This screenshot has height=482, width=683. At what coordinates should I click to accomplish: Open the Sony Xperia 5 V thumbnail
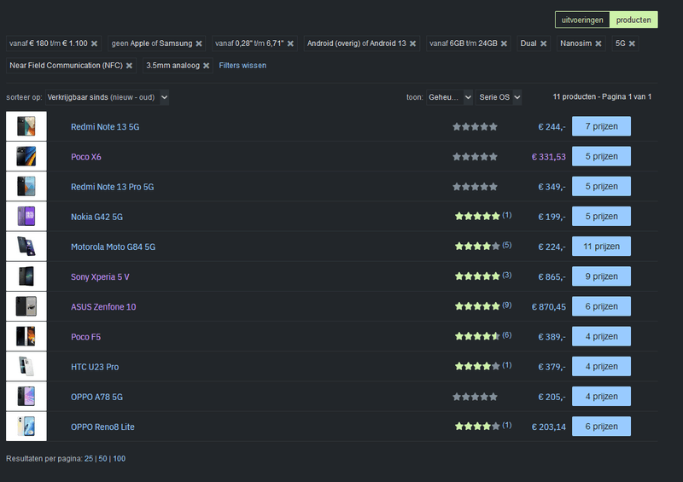click(x=26, y=276)
